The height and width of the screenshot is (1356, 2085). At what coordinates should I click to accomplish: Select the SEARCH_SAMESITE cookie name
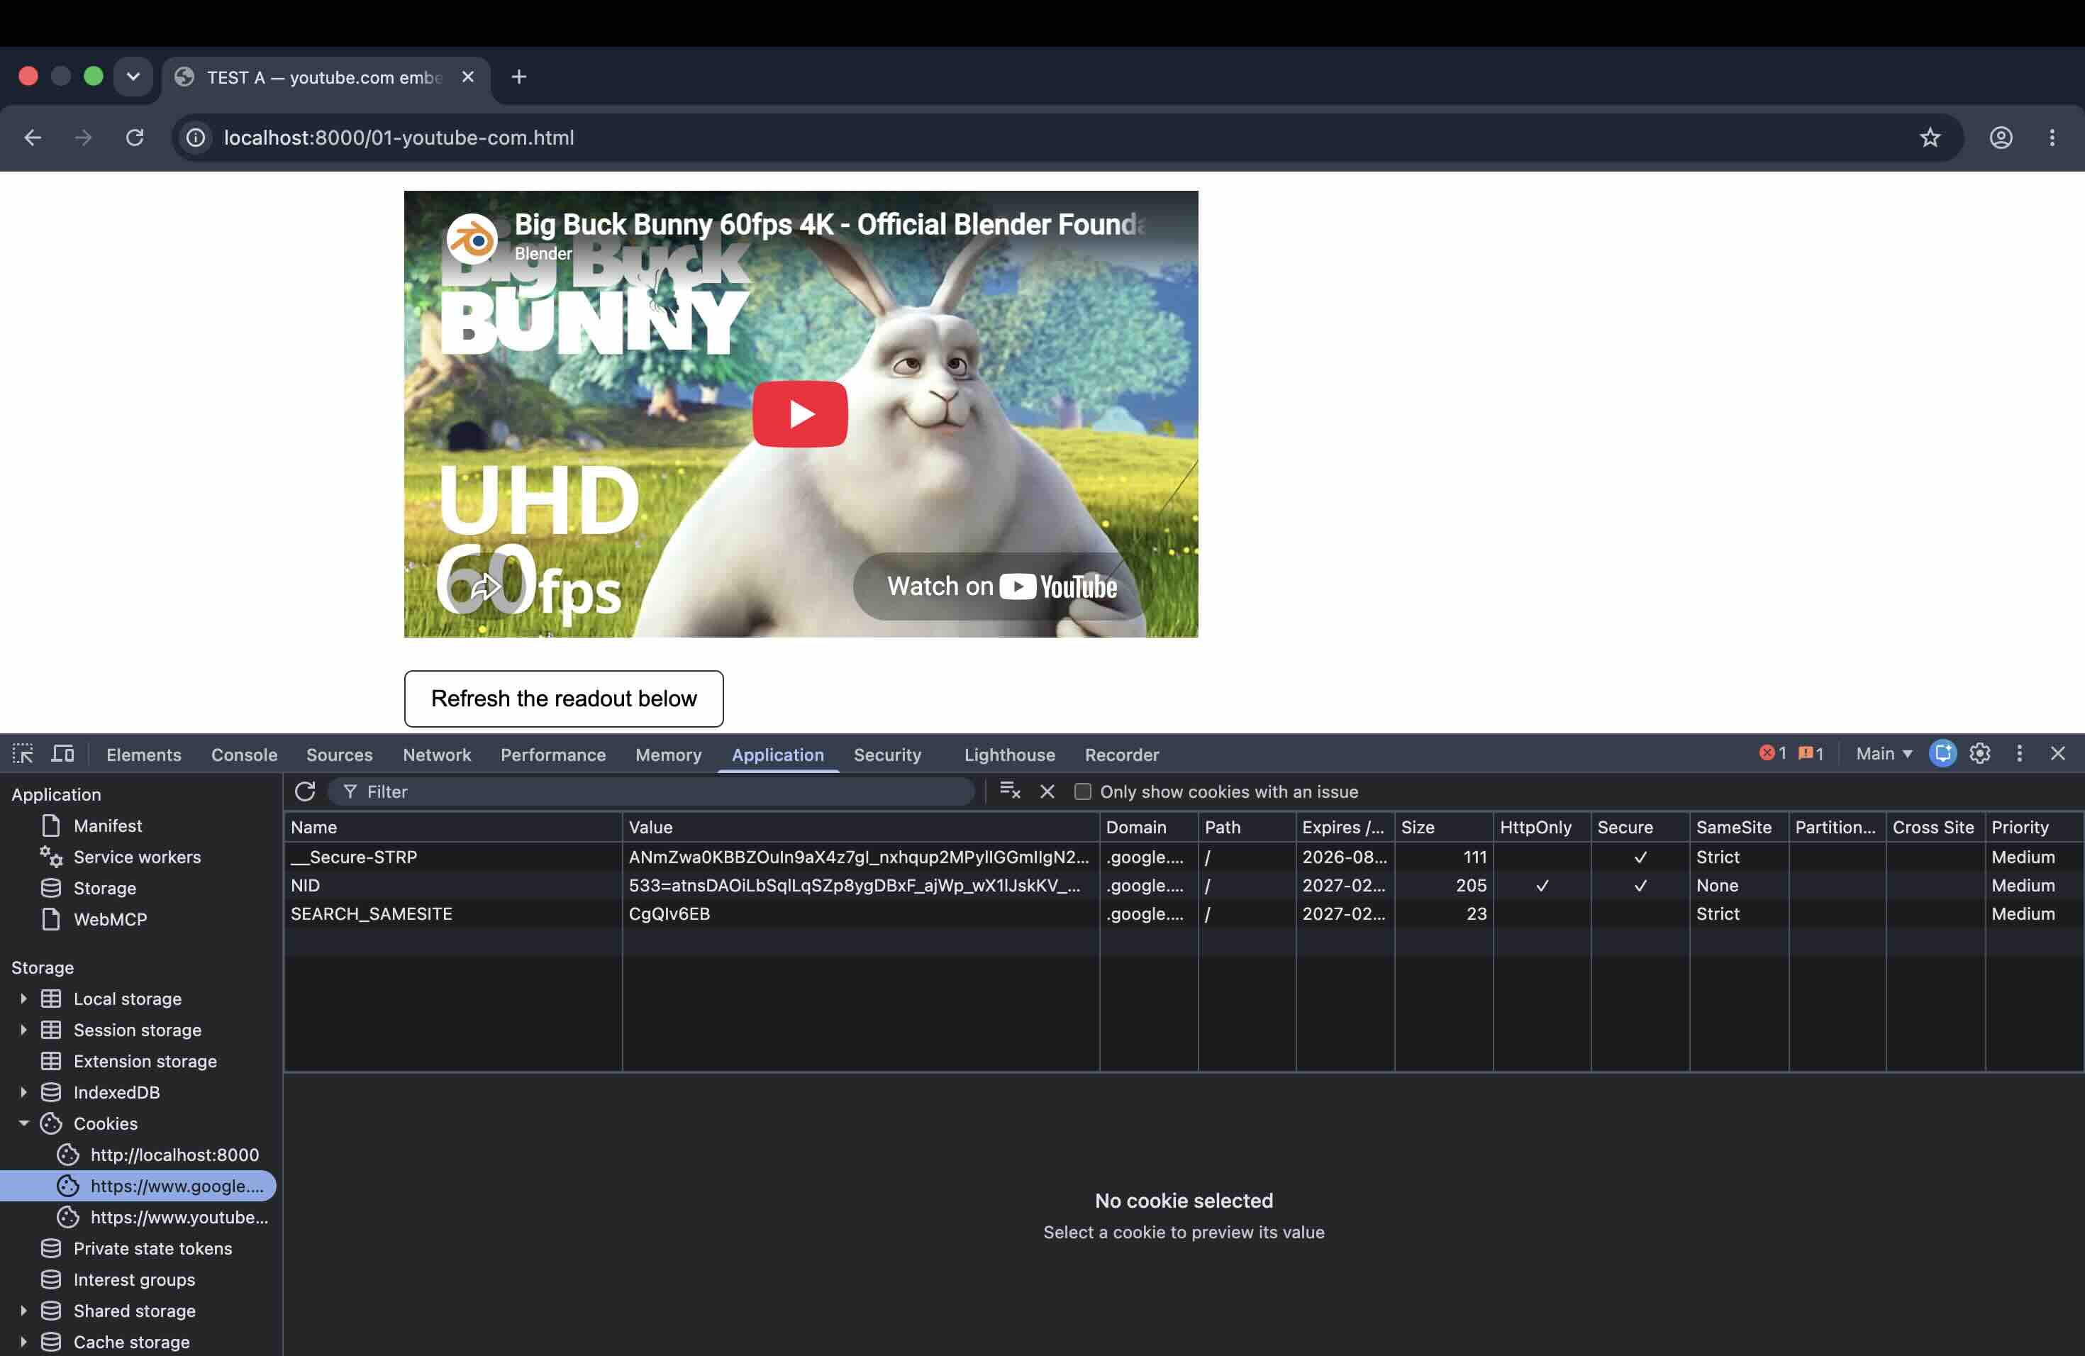click(372, 913)
